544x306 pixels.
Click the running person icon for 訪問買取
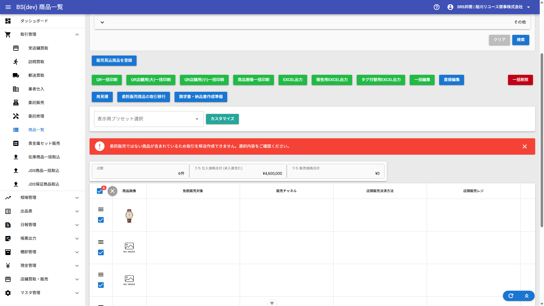pyautogui.click(x=16, y=62)
